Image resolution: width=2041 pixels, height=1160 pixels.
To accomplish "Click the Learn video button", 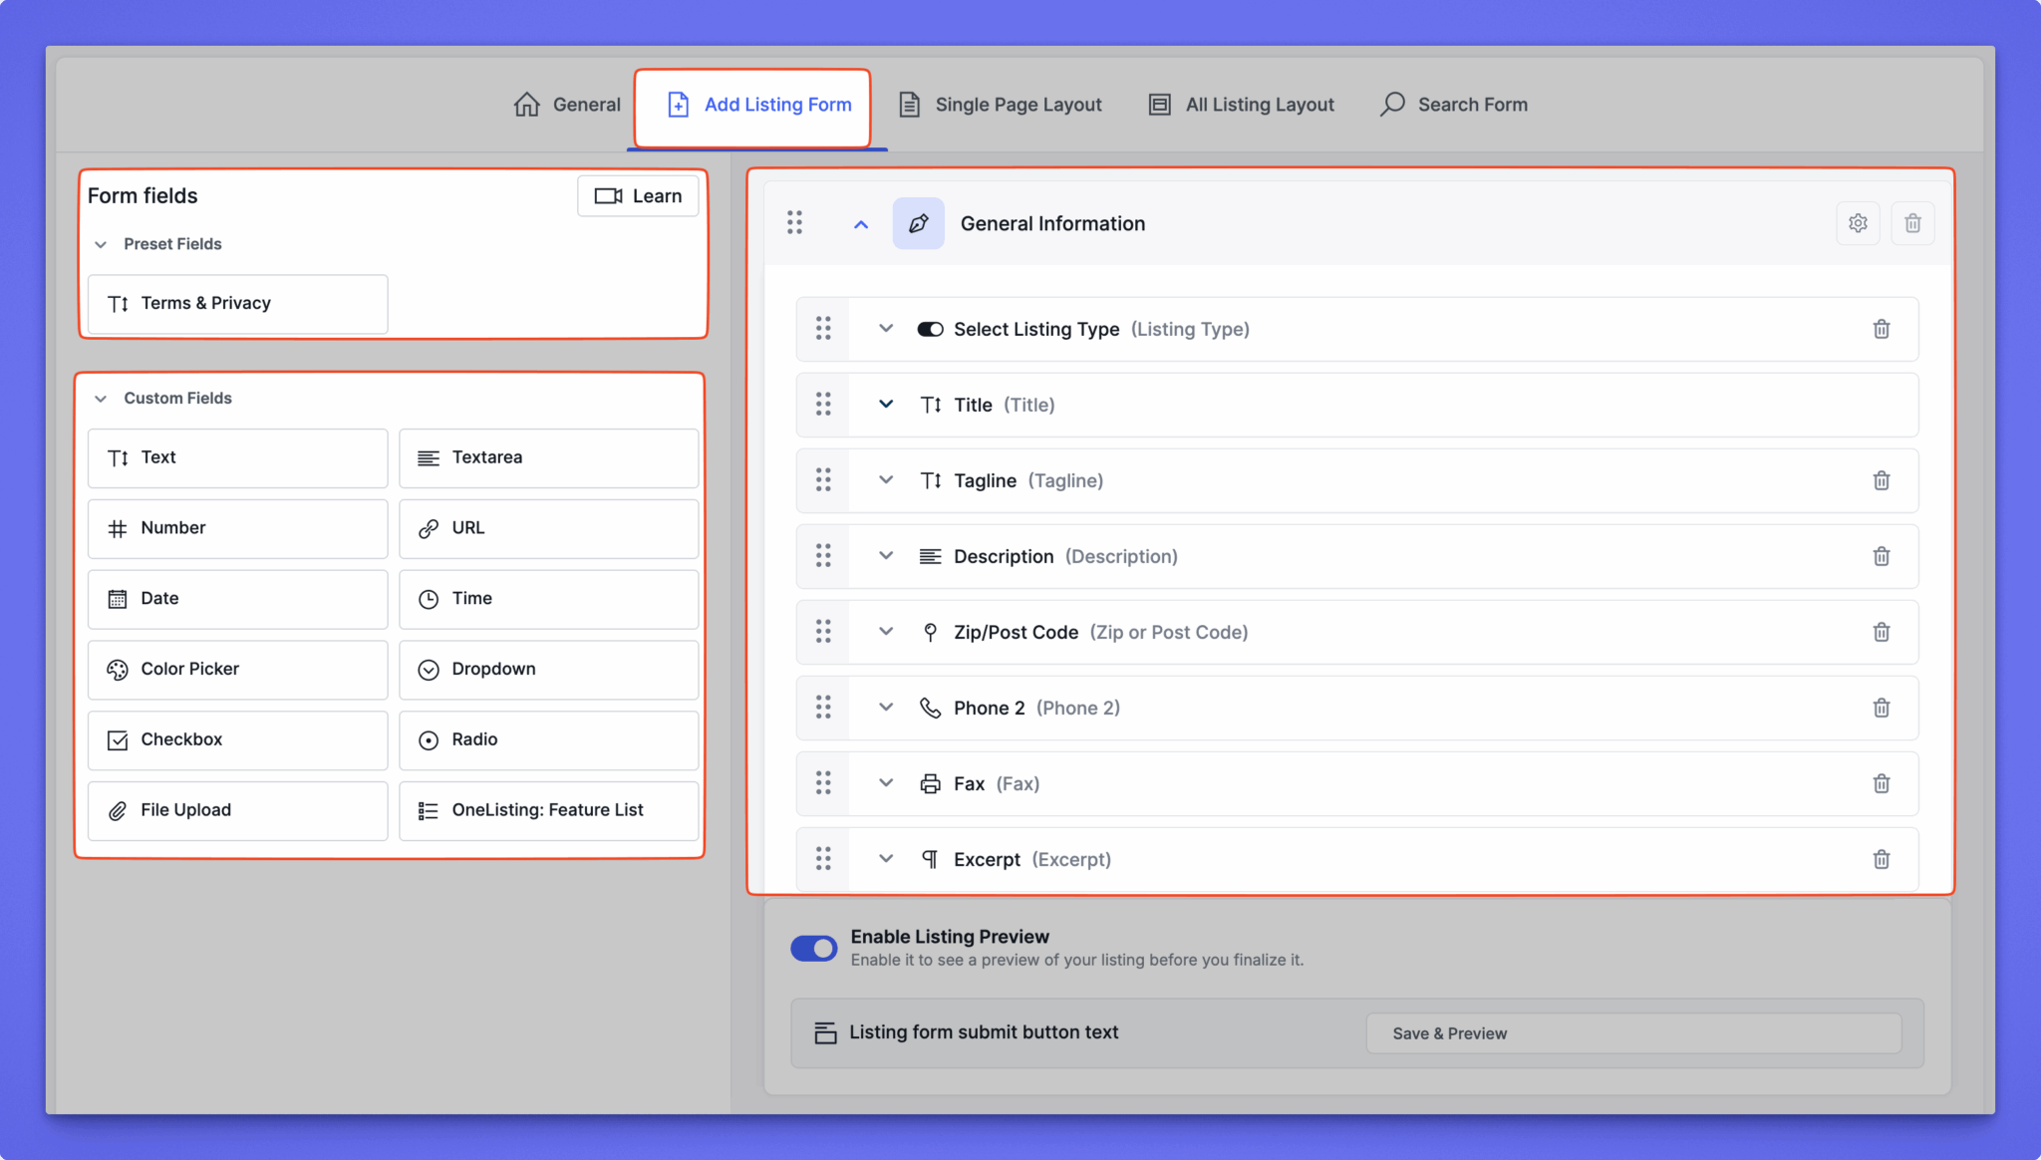I will pyautogui.click(x=638, y=196).
